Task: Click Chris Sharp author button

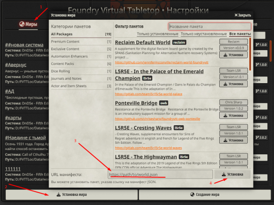Action: coord(233,102)
